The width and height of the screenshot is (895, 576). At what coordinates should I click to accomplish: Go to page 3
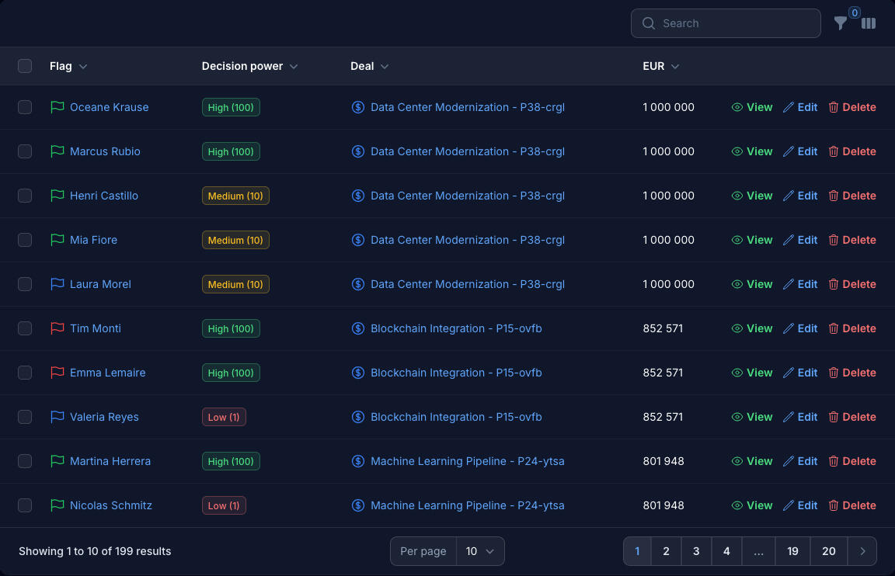click(x=696, y=551)
